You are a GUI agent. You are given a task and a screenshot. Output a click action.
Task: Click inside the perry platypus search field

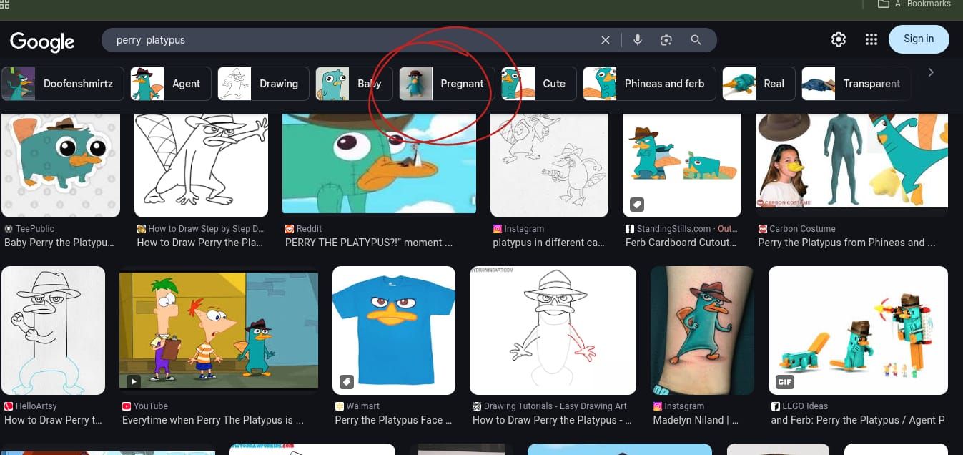pos(350,40)
